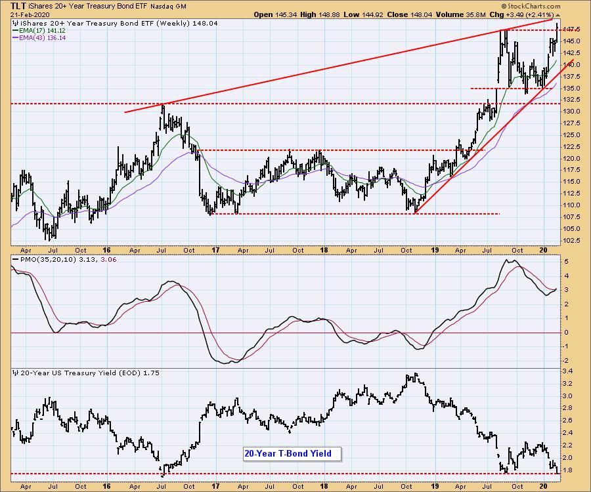Click the '20-Year US Treasury Yield (EOD) 1.75' legend text

point(90,373)
